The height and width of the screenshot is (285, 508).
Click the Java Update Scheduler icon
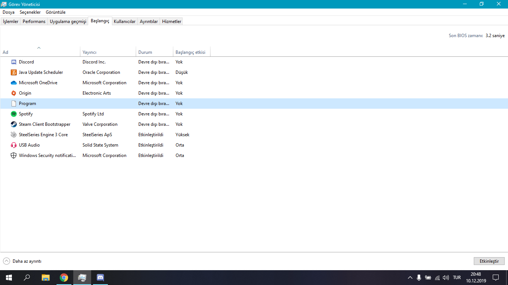click(14, 72)
